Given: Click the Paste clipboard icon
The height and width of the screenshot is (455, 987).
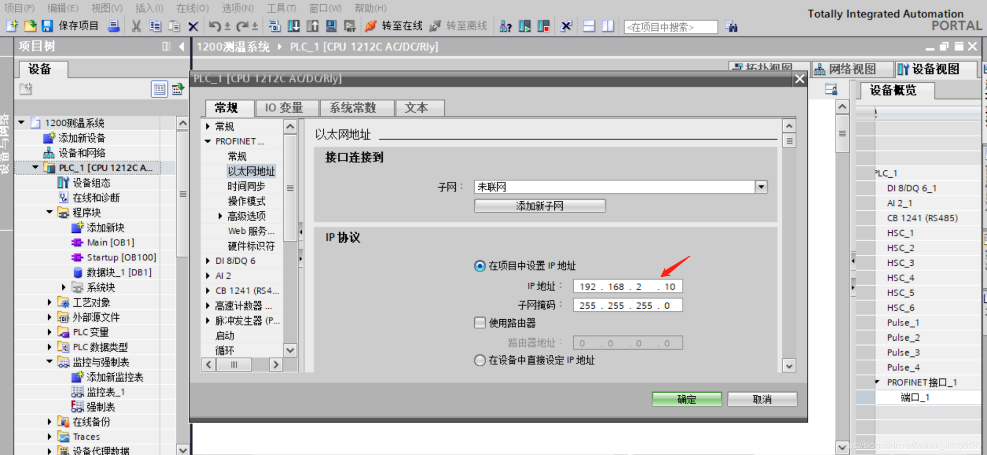Looking at the screenshot, I should tap(174, 26).
